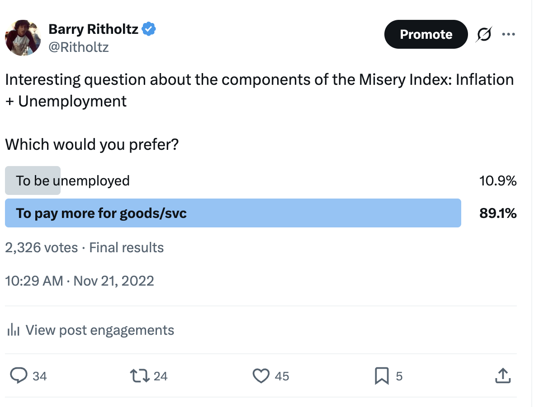Click the reply comment icon
This screenshot has width=539, height=407.
coord(18,375)
